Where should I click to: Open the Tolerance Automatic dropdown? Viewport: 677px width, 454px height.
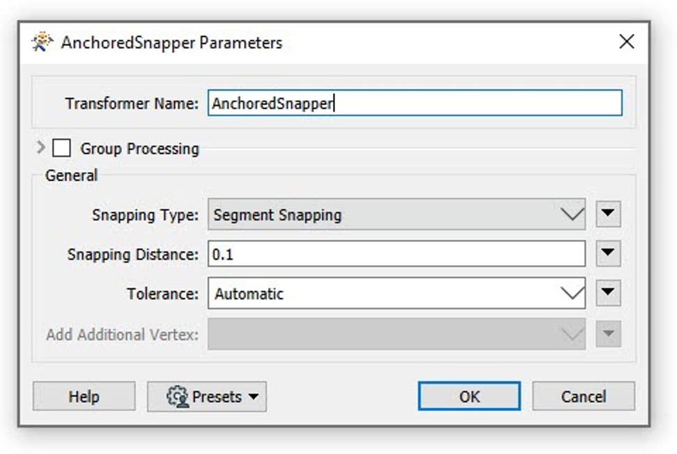click(396, 293)
